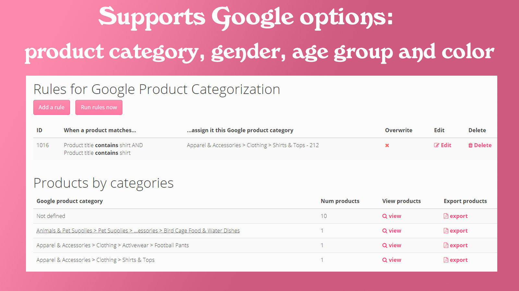Viewport: 519px width, 291px height.
Task: Click the Delete link for rule 1016
Action: pyautogui.click(x=479, y=145)
